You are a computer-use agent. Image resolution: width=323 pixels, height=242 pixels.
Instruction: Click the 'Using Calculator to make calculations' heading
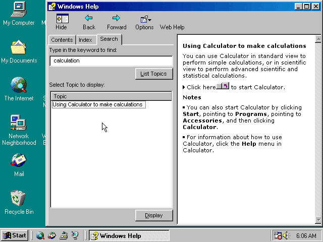click(244, 46)
